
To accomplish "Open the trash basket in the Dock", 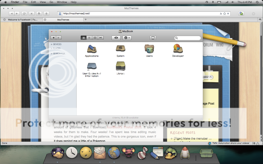I will 206,153.
